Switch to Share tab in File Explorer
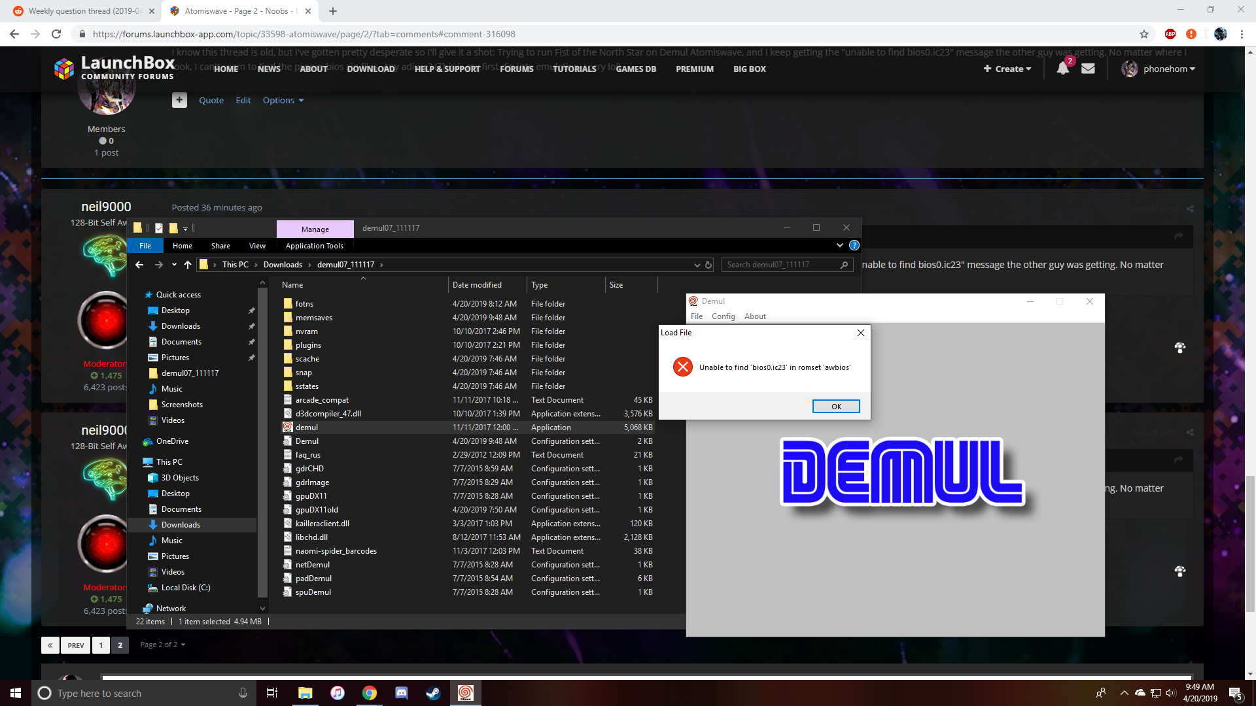Viewport: 1256px width, 706px height. [x=220, y=246]
